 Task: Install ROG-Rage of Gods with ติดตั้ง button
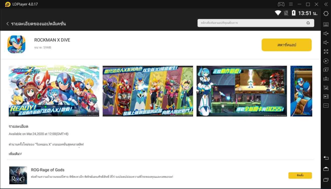point(300,175)
